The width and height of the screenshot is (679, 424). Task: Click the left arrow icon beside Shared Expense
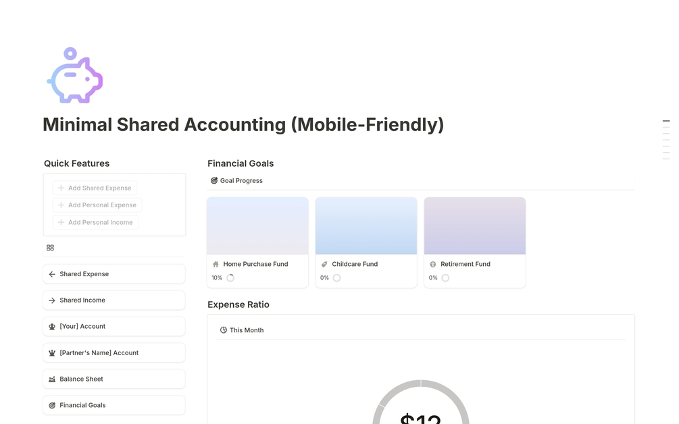[52, 274]
